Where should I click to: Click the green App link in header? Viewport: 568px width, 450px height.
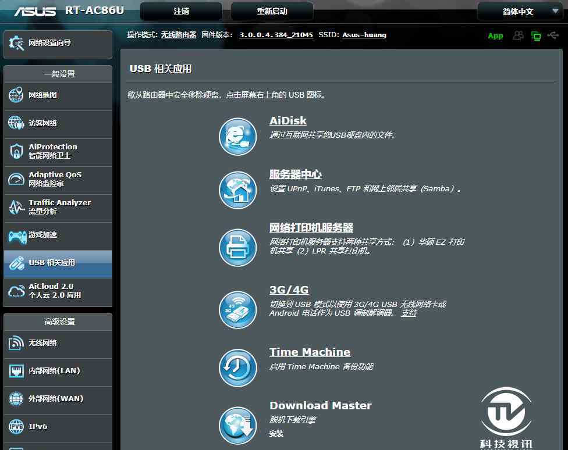coord(495,36)
